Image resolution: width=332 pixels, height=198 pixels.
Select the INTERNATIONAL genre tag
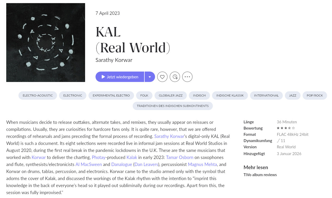point(266,95)
